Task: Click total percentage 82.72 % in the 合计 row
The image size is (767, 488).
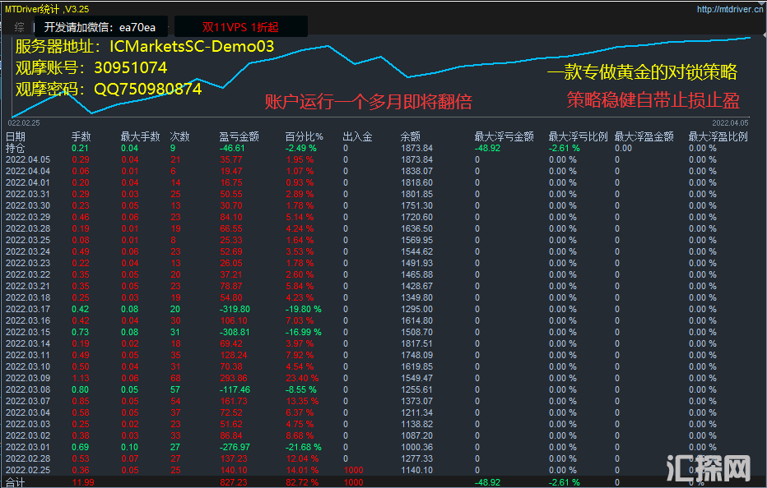Action: click(x=302, y=482)
